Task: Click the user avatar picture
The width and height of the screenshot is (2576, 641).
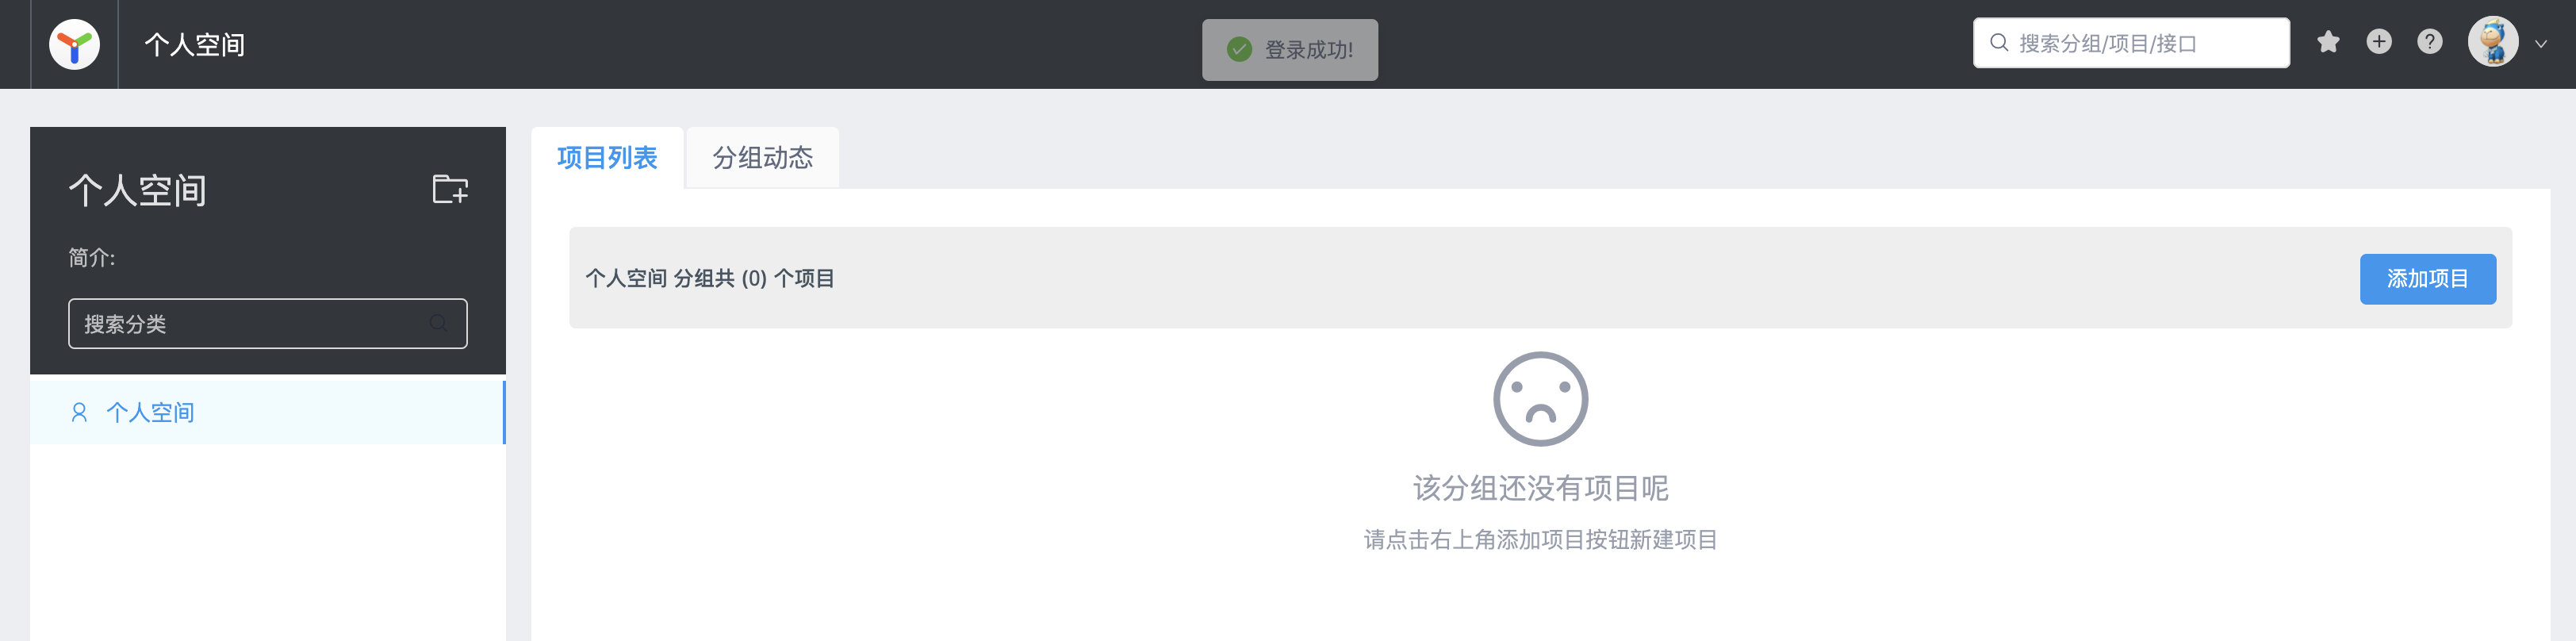Action: (2493, 42)
